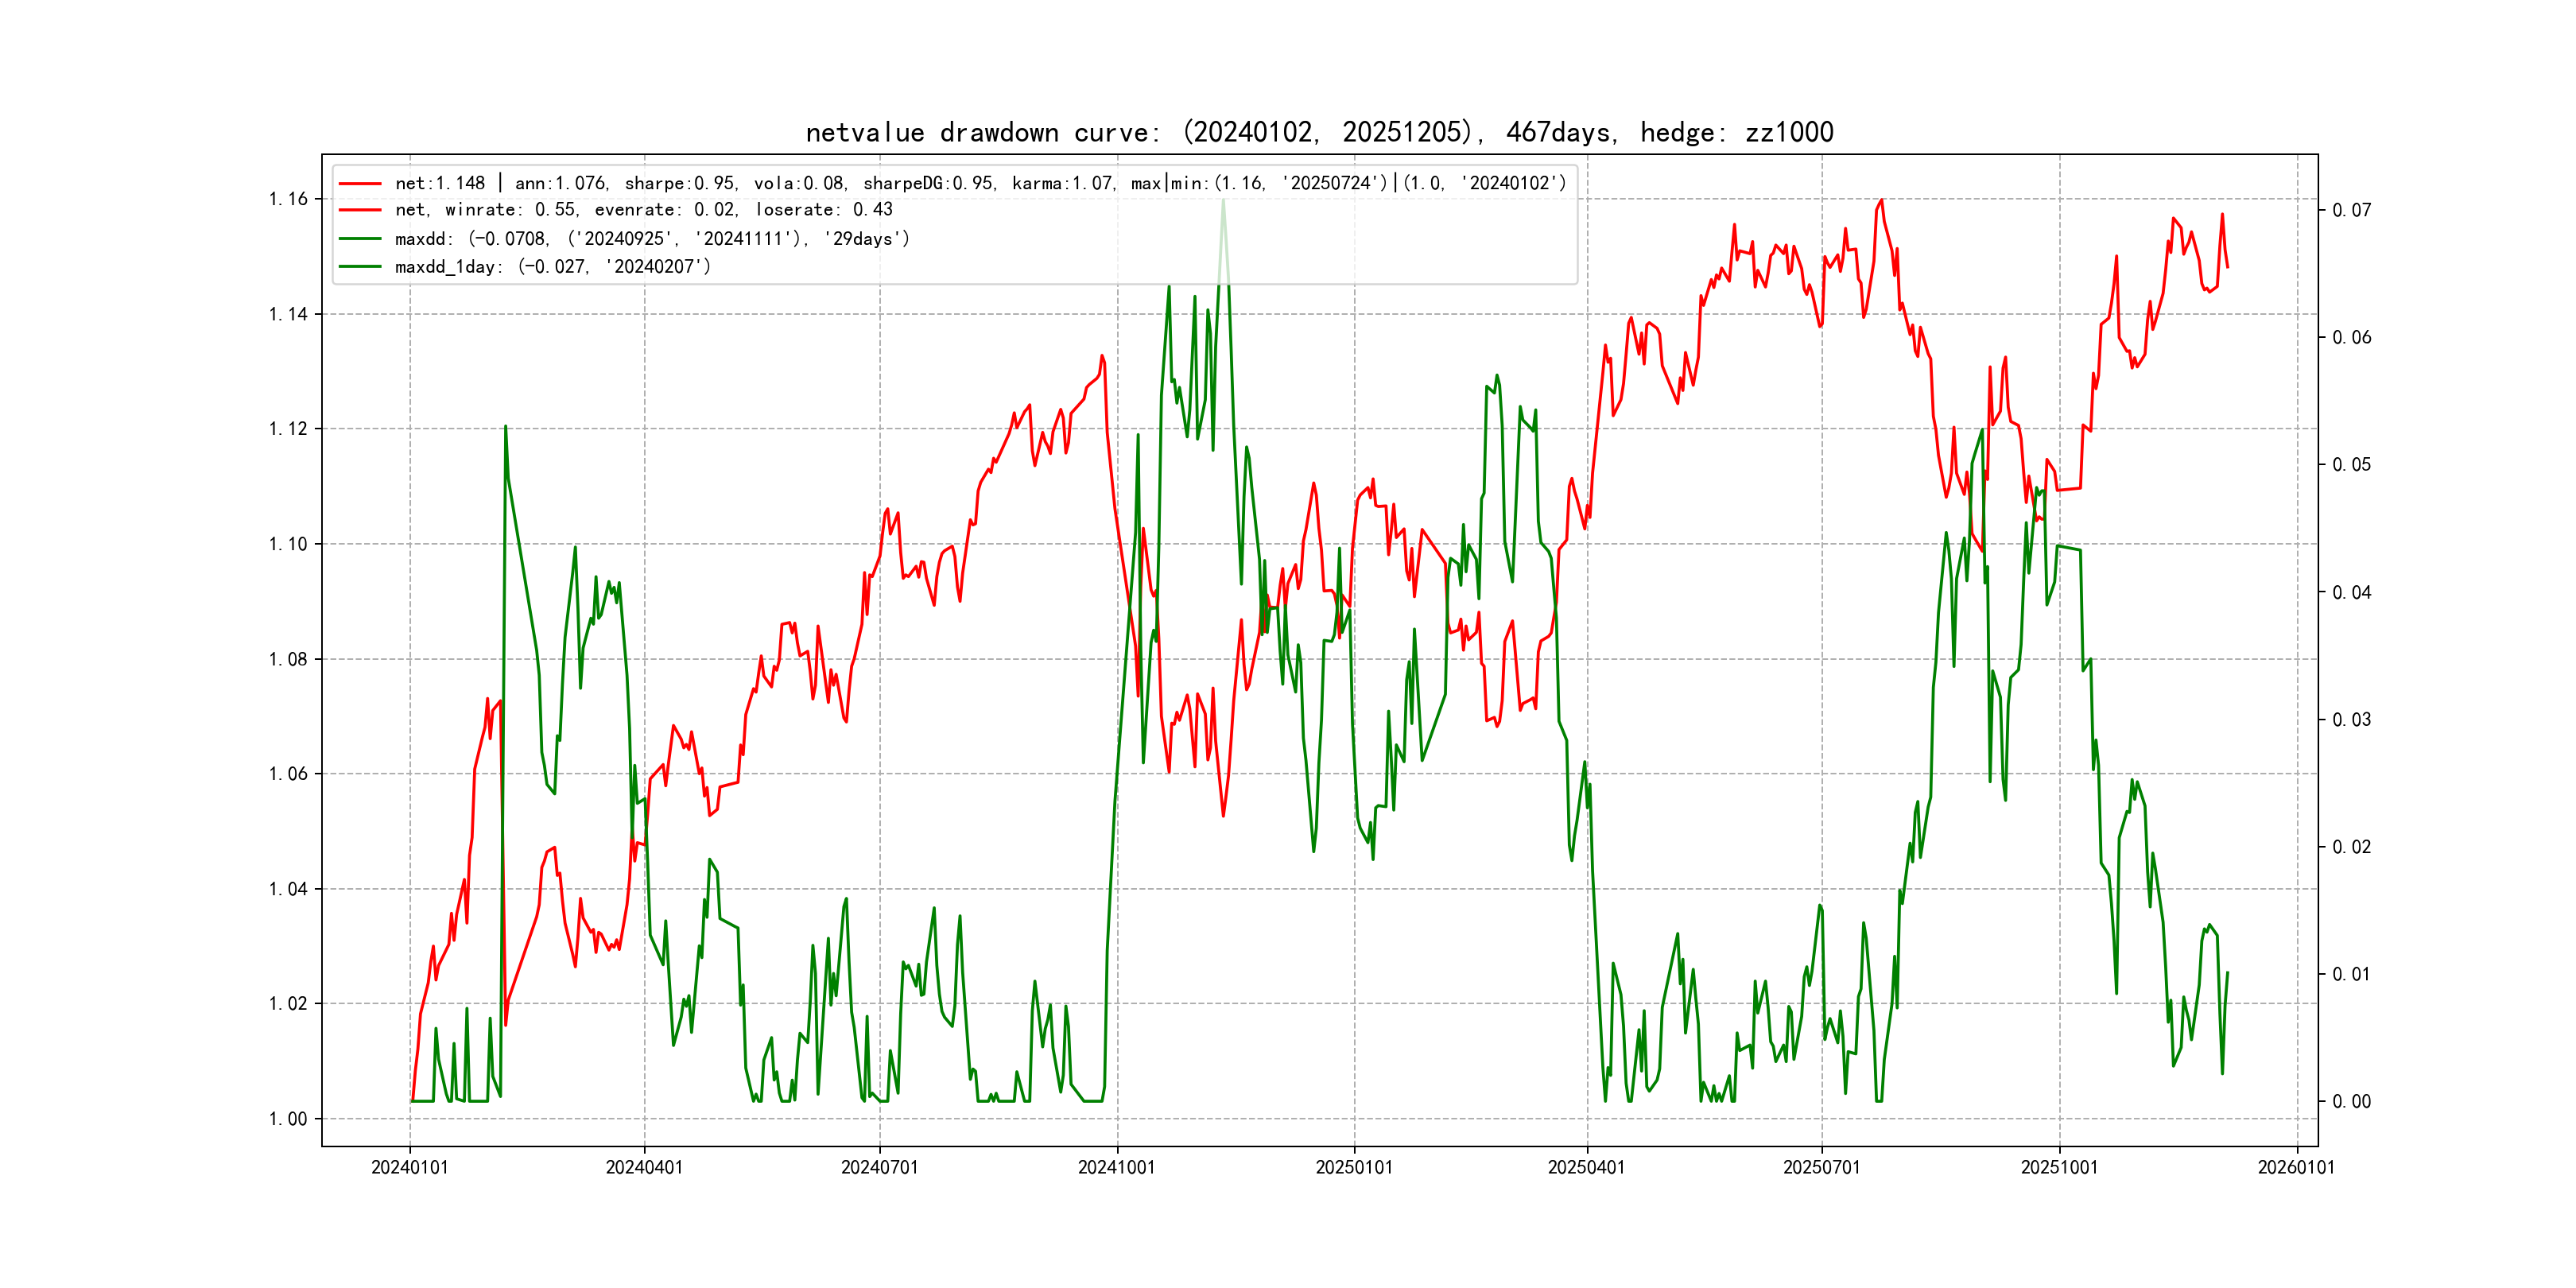2576x1288 pixels.
Task: Click the chart title text
Action: [x=1319, y=133]
